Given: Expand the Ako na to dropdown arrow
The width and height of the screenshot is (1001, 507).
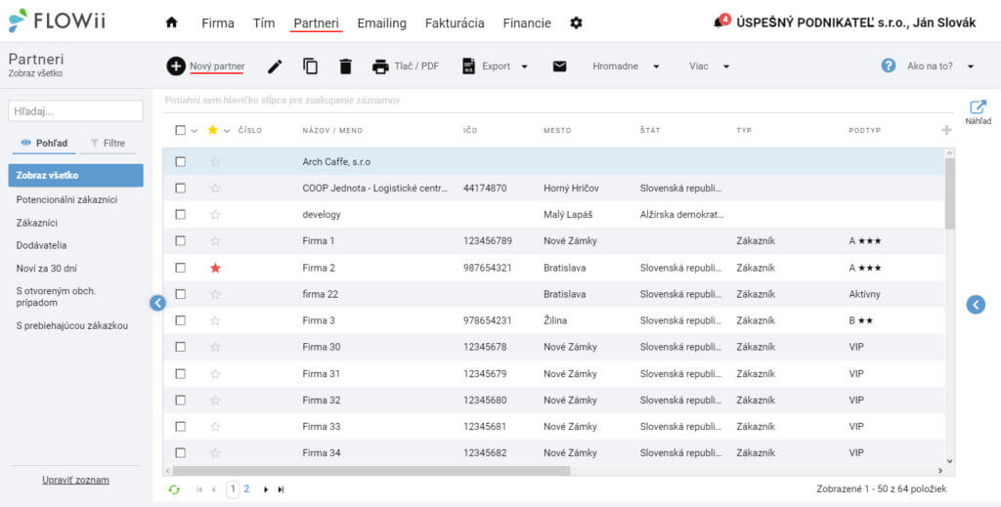Looking at the screenshot, I should click(971, 66).
